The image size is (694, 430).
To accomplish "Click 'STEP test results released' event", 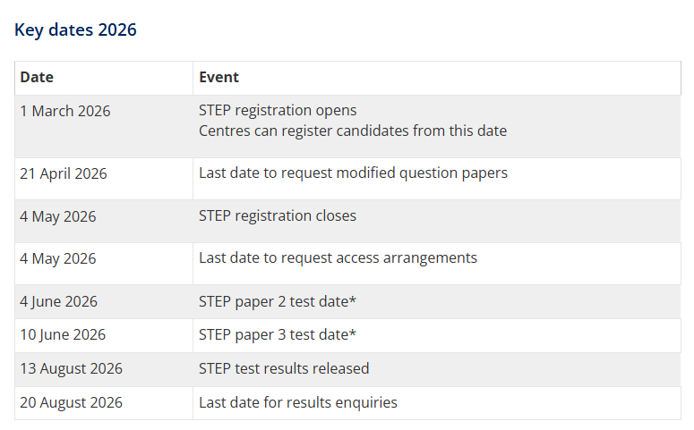I will 284,368.
